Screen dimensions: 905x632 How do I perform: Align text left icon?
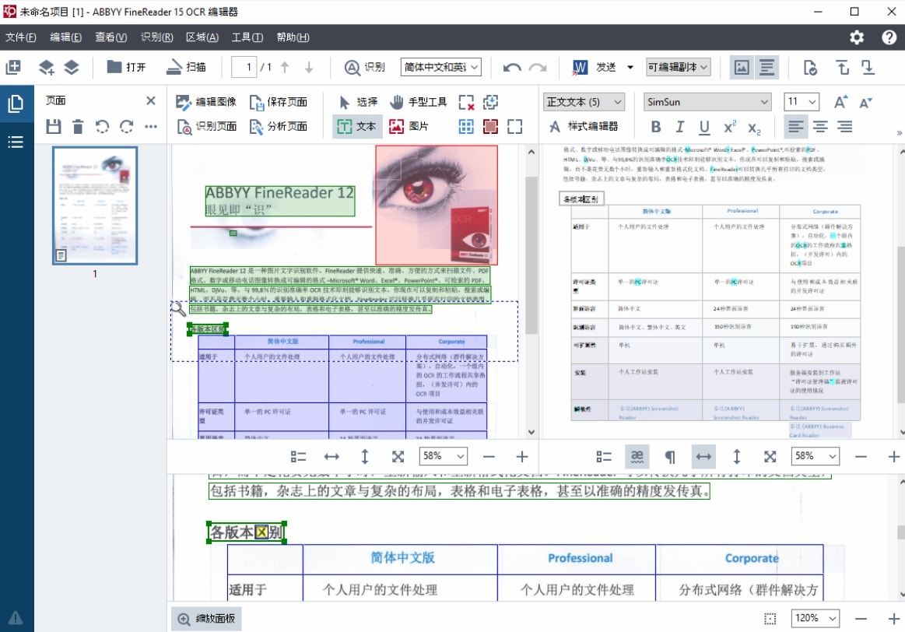(x=796, y=126)
